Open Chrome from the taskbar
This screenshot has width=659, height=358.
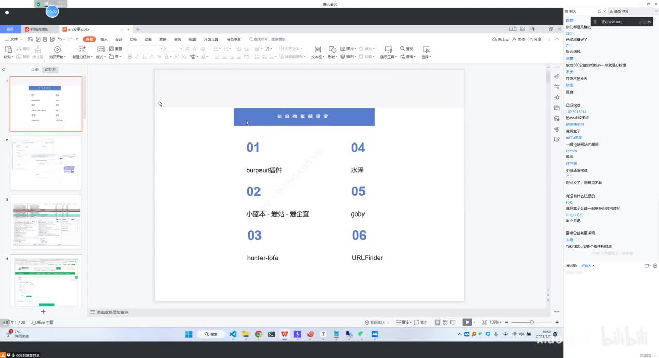(258, 334)
